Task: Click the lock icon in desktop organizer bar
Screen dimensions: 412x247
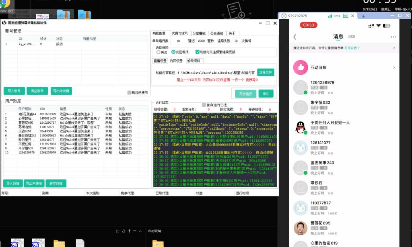Action: 123,231
